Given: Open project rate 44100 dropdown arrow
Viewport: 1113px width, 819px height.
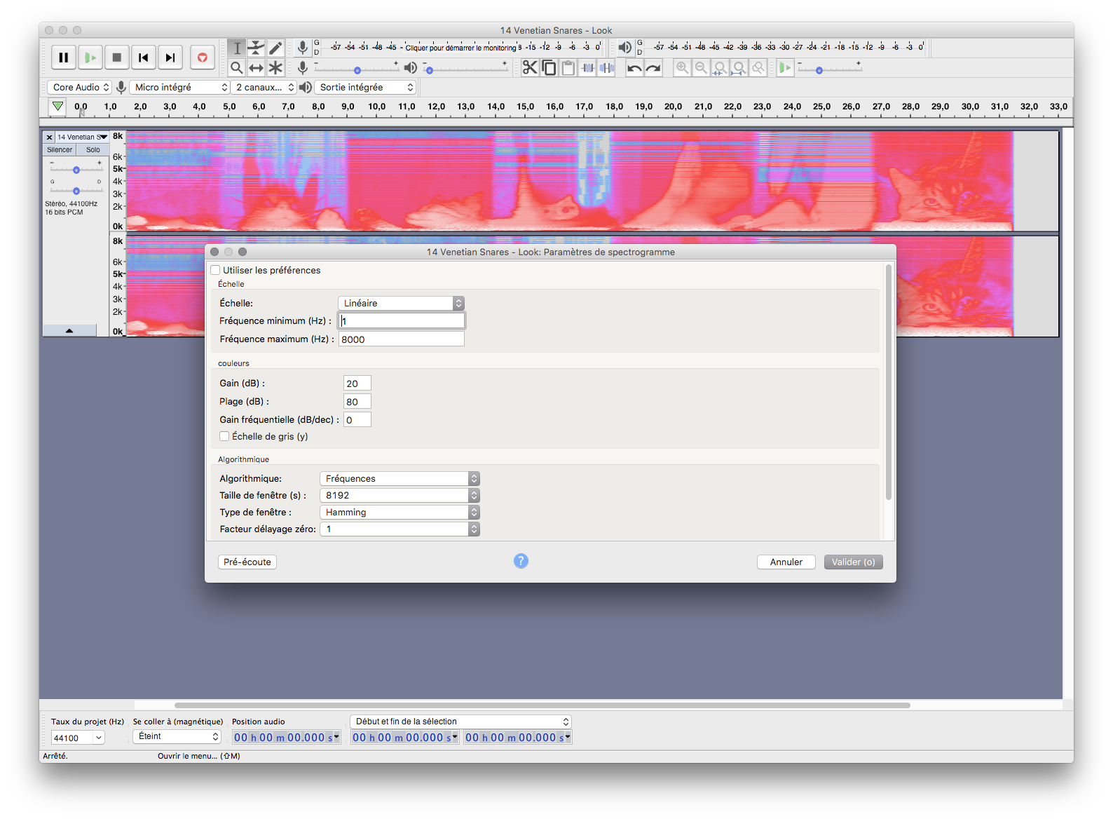Looking at the screenshot, I should pos(99,738).
